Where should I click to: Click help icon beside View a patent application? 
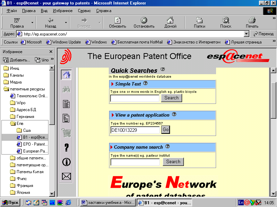[x=174, y=114]
